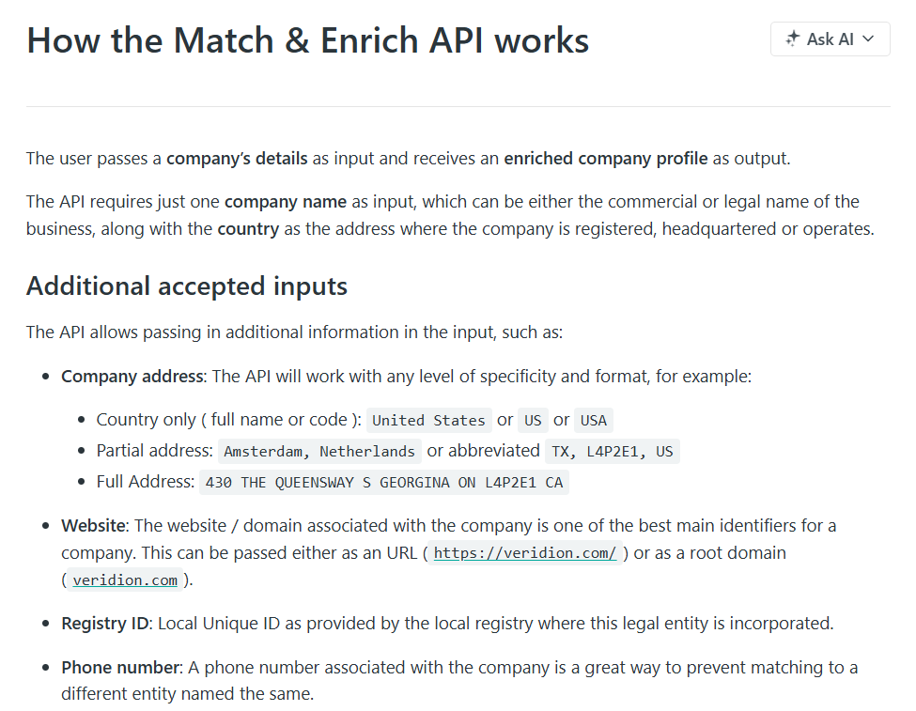Image resolution: width=916 pixels, height=711 pixels.
Task: Click the Ask AI button
Action: 830,39
